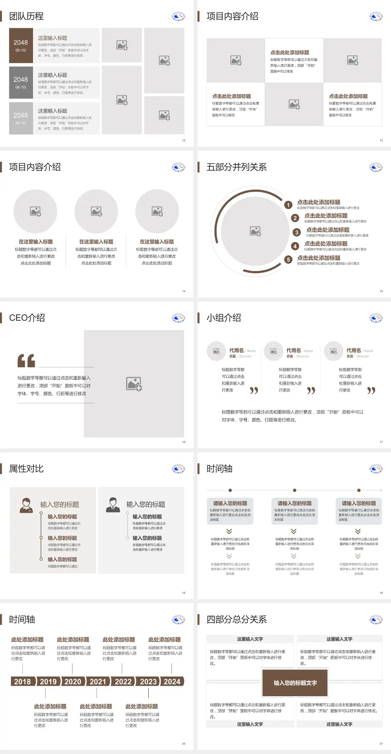Viewport: 391px width, 754px height.
Task: Click the middle image placeholder on 项目内容介绍 circles slide
Action: click(97, 211)
